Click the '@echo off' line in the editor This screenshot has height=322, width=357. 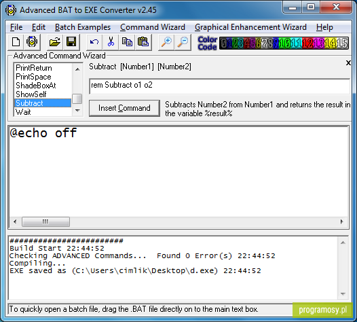click(43, 133)
